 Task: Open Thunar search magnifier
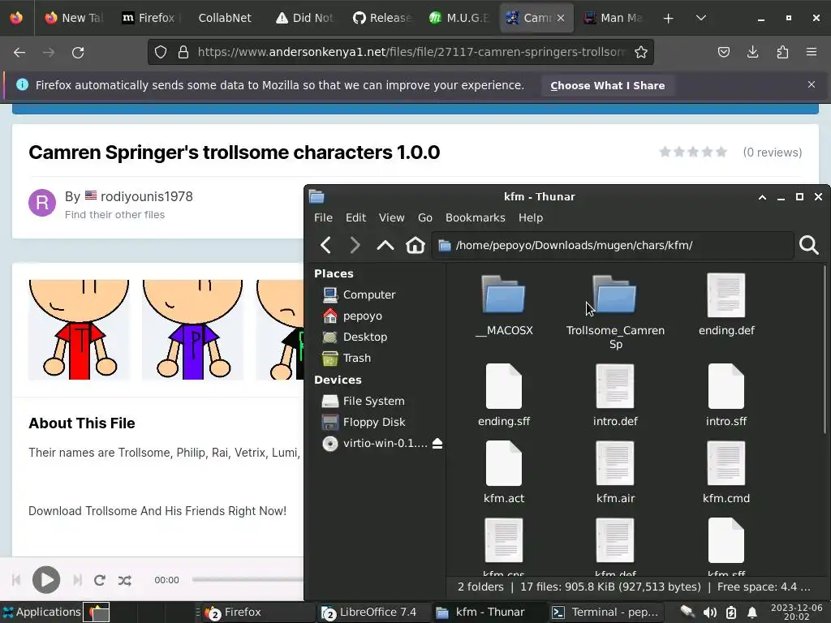pyautogui.click(x=809, y=245)
